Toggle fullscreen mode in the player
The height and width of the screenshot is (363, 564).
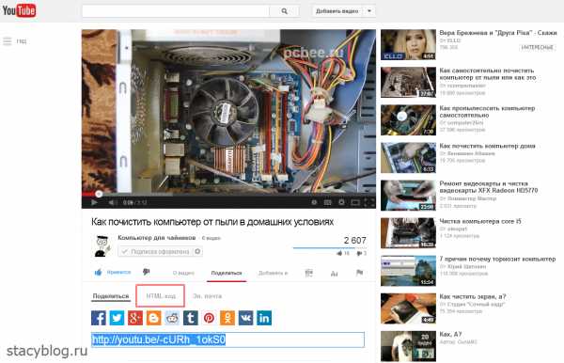point(369,202)
